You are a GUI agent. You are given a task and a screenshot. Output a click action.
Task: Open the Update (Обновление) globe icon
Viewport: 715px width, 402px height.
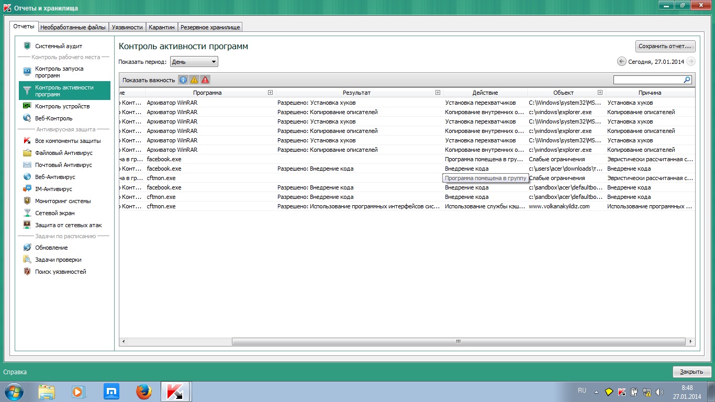(27, 248)
